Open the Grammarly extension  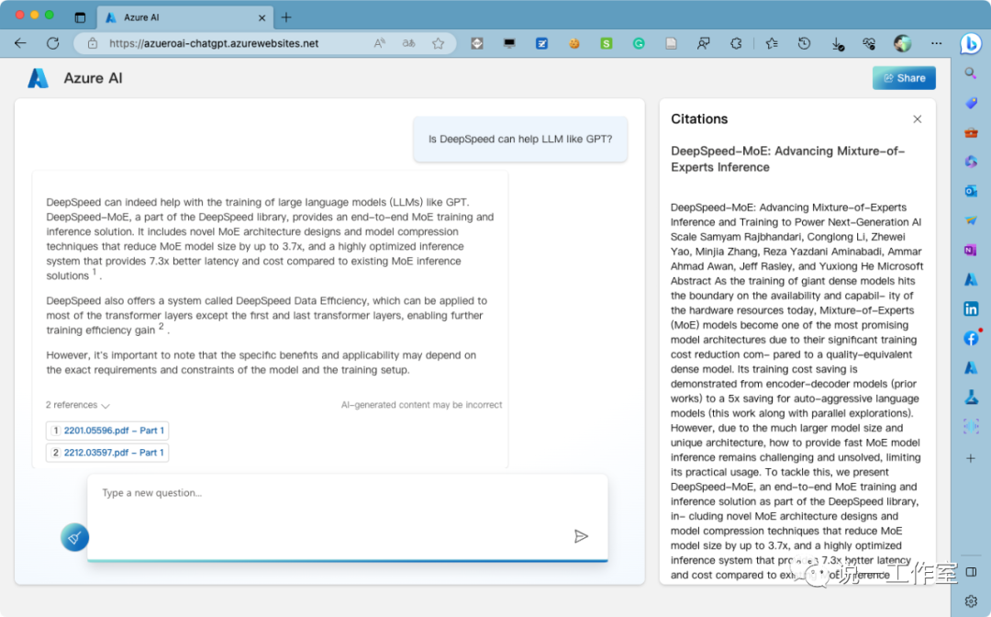[639, 44]
